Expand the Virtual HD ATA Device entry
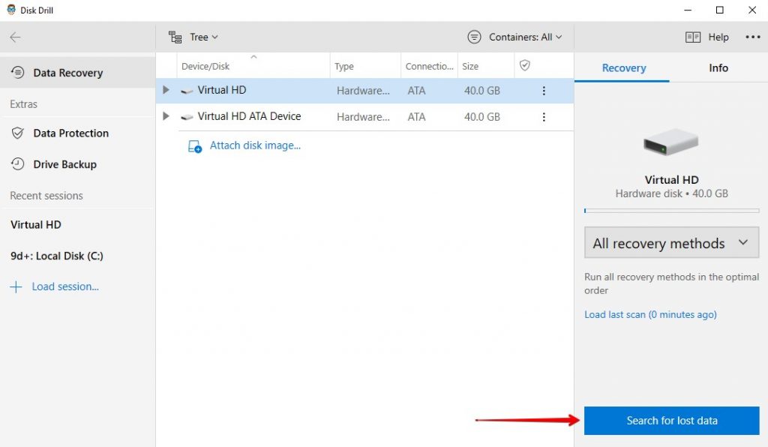 click(x=166, y=116)
